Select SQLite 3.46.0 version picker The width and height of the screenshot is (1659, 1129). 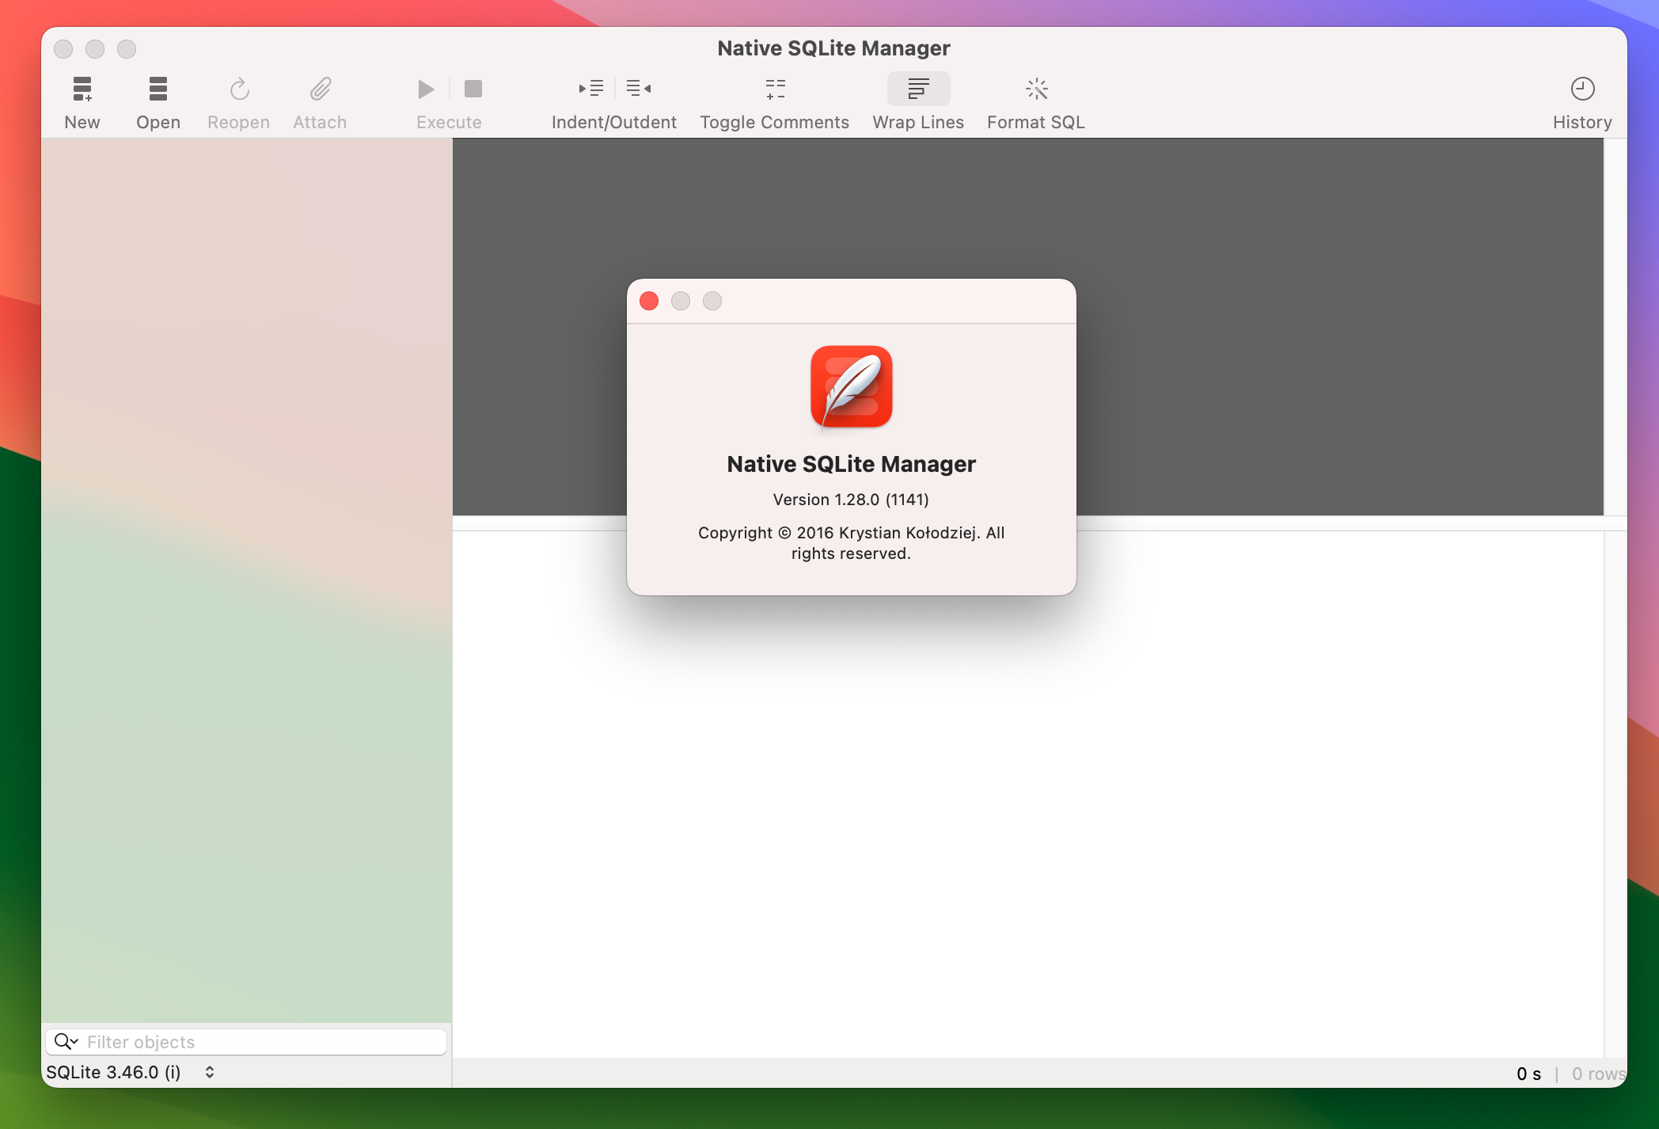pos(131,1071)
